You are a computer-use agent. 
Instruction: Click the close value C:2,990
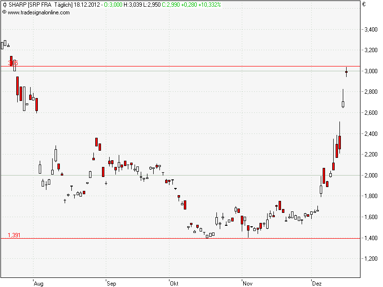(x=171, y=5)
